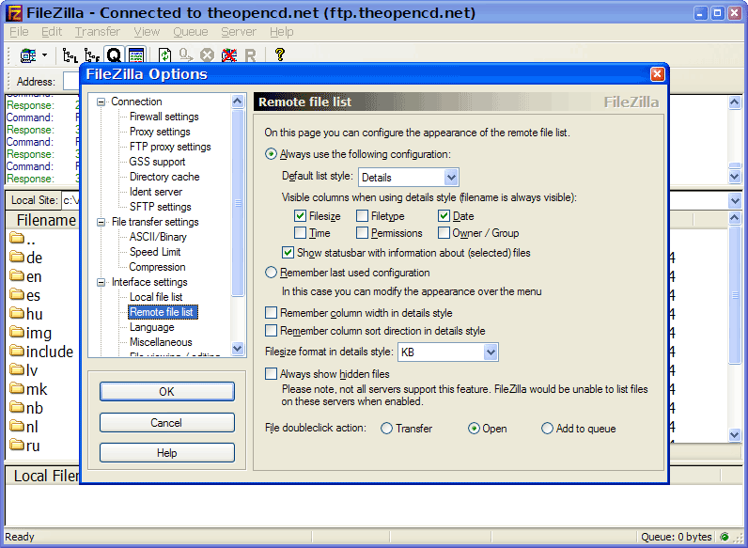Select 'Local file list' in settings tree

pos(156,297)
